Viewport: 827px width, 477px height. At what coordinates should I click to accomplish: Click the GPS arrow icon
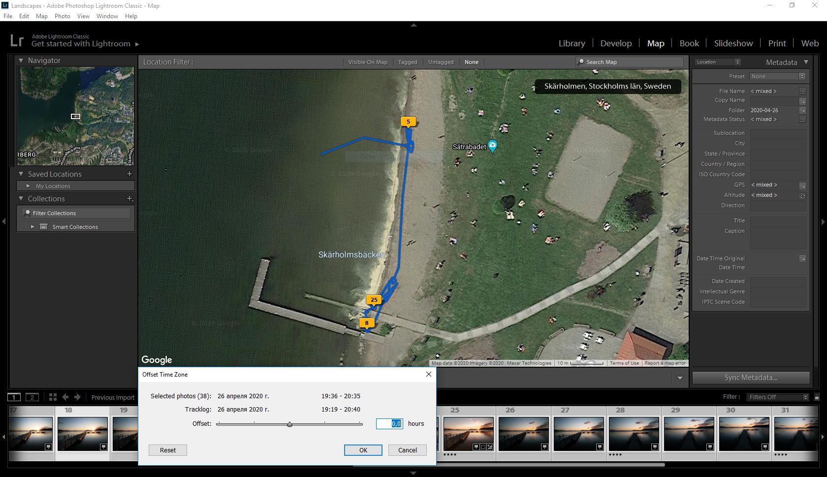(802, 186)
